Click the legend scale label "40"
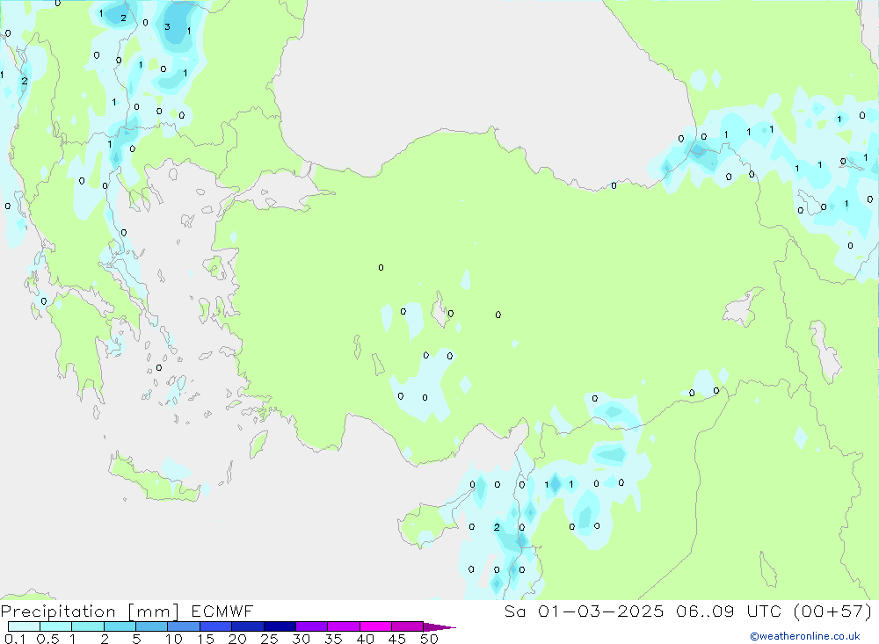This screenshot has width=879, height=644. [365, 639]
